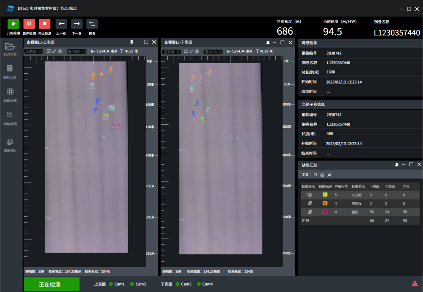Click the total count 93 in 汇总 row
Viewport: 423px width, 292px height.
point(405,221)
